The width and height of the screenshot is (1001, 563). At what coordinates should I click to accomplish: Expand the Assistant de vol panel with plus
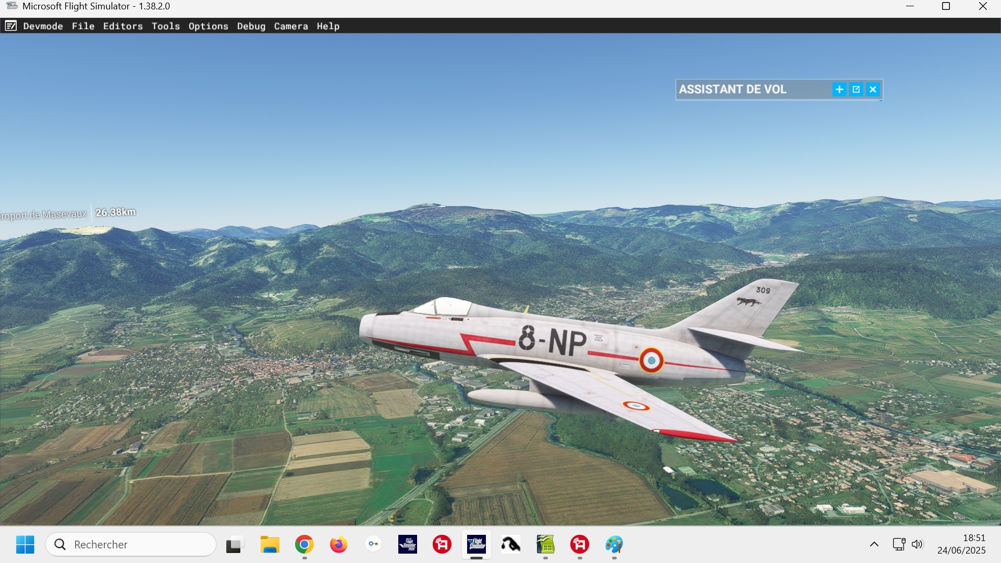(839, 90)
